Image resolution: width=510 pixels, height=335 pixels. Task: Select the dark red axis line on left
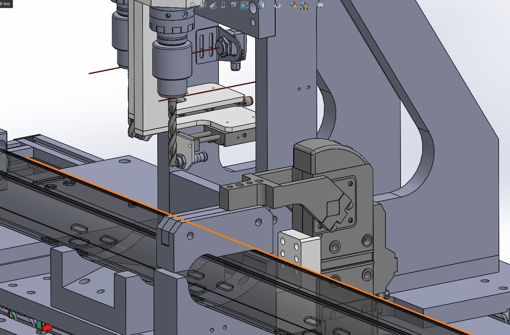tap(104, 71)
